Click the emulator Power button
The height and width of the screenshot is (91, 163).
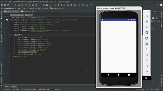tap(147, 16)
